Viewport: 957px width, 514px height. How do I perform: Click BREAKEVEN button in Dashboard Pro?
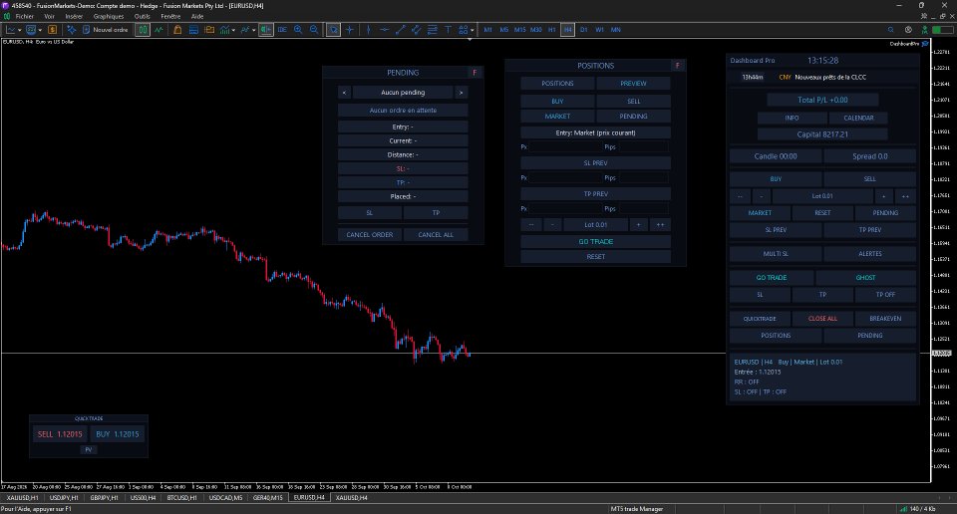(885, 319)
